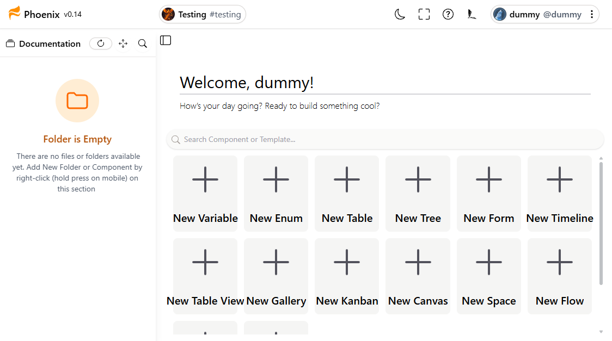The width and height of the screenshot is (612, 341).
Task: Click the scroll up arrow
Action: click(x=601, y=158)
